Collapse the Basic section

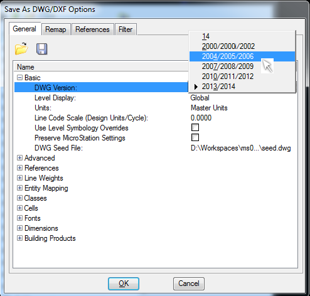(19, 78)
